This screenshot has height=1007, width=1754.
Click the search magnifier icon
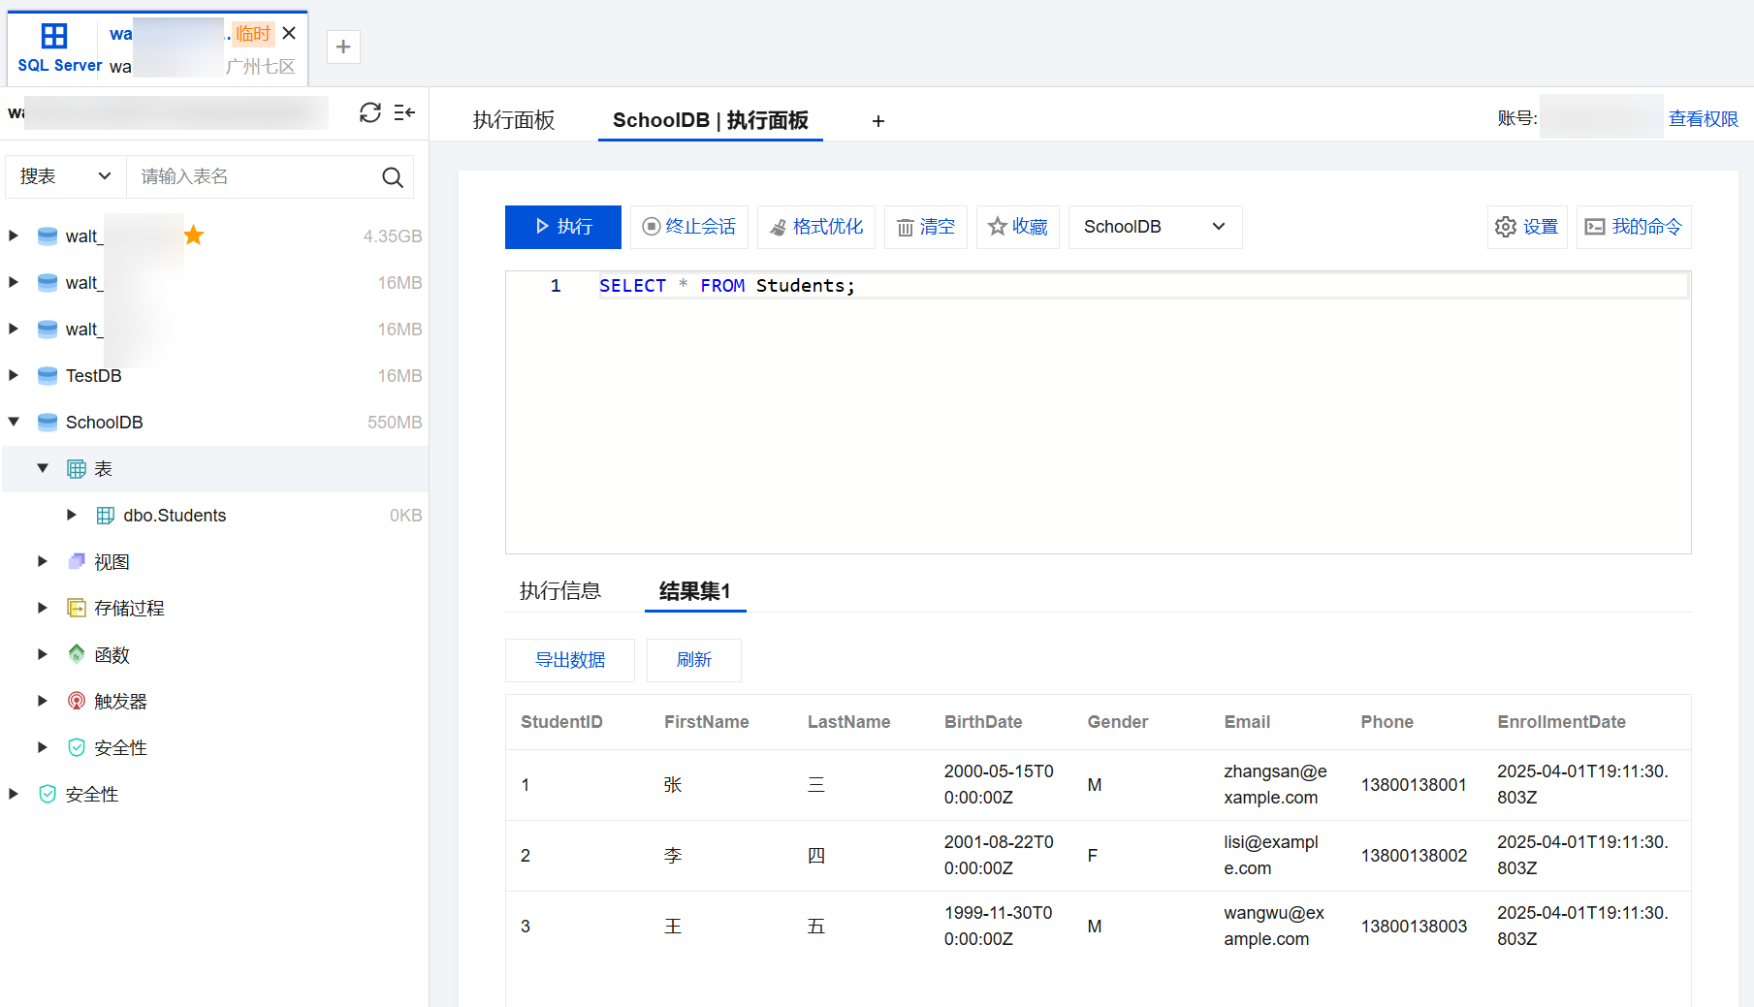click(x=392, y=177)
